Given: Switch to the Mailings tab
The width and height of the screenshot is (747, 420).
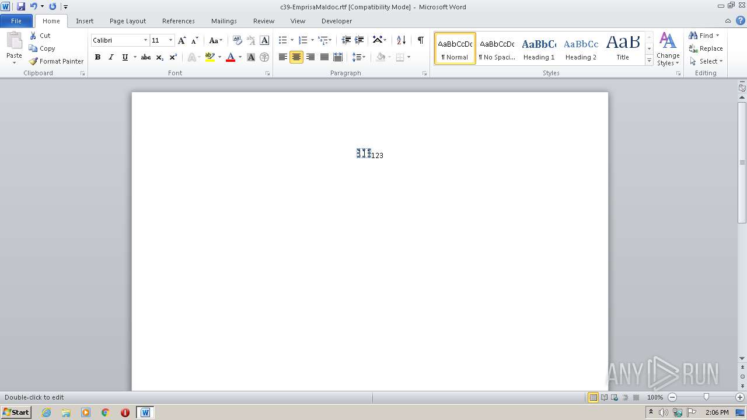Looking at the screenshot, I should pyautogui.click(x=224, y=20).
